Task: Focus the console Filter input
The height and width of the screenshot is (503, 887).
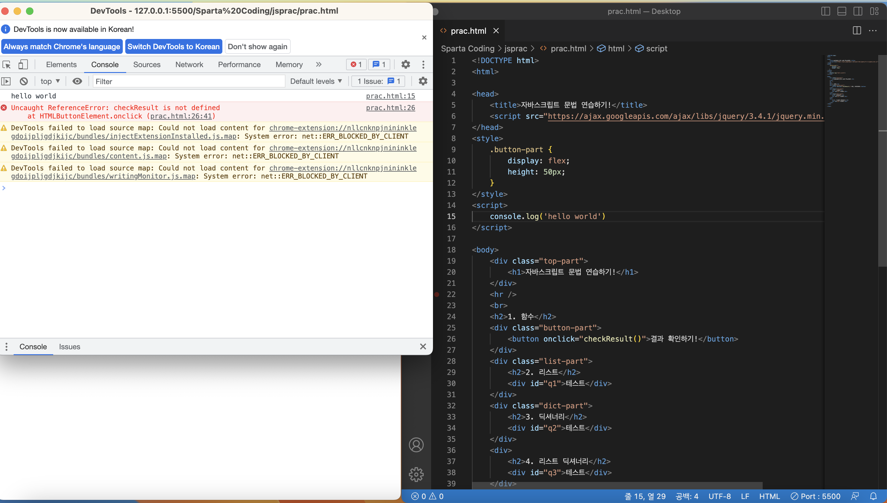Action: point(189,81)
